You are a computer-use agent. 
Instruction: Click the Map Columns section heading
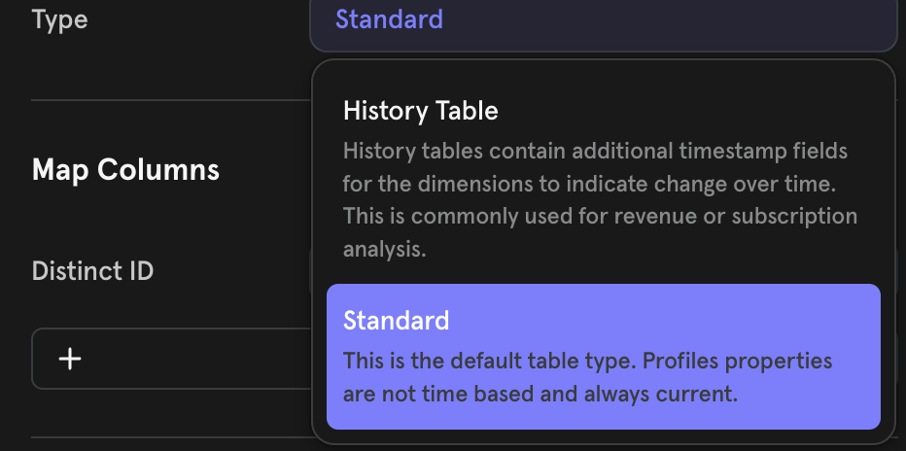pos(125,170)
